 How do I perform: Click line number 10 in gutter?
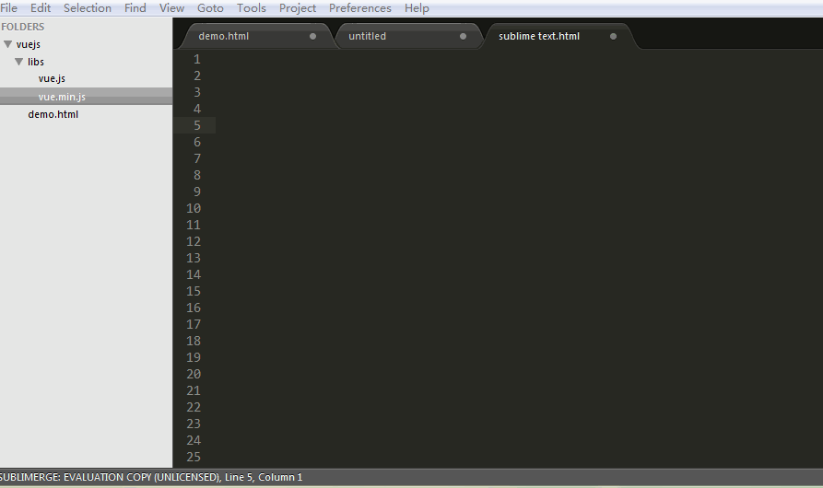(x=194, y=208)
